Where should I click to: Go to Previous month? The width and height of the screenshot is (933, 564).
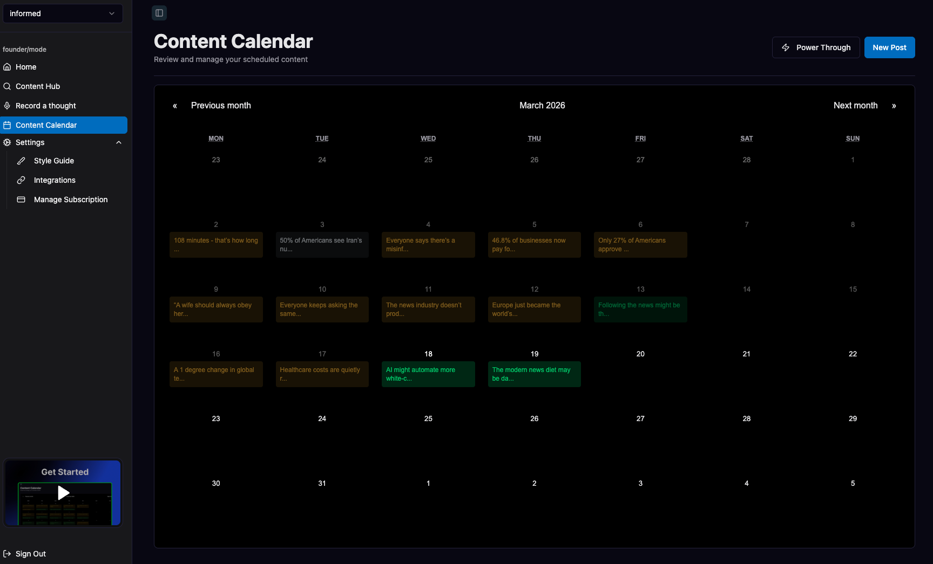[x=221, y=105]
